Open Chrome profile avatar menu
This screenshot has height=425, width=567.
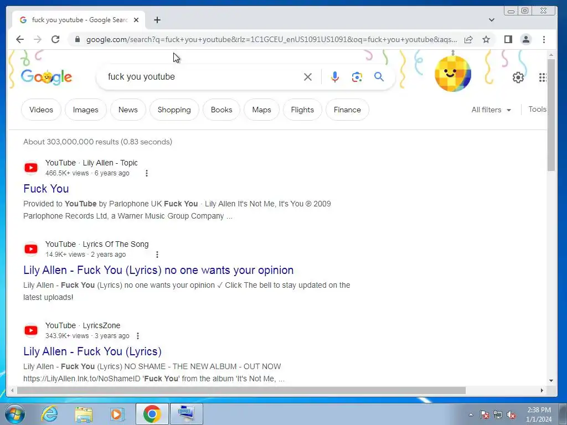526,39
